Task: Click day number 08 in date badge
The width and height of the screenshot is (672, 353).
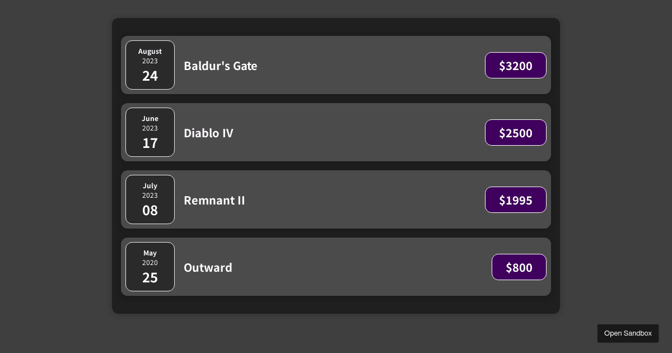Action: [150, 211]
